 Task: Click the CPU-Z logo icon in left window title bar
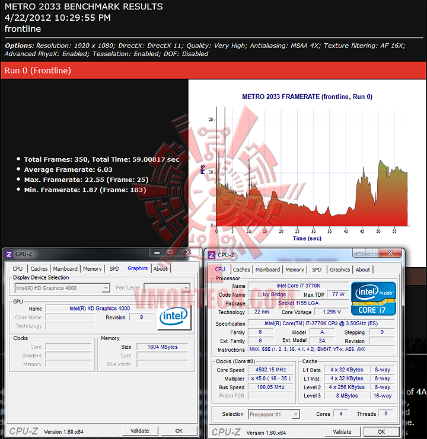[9, 254]
